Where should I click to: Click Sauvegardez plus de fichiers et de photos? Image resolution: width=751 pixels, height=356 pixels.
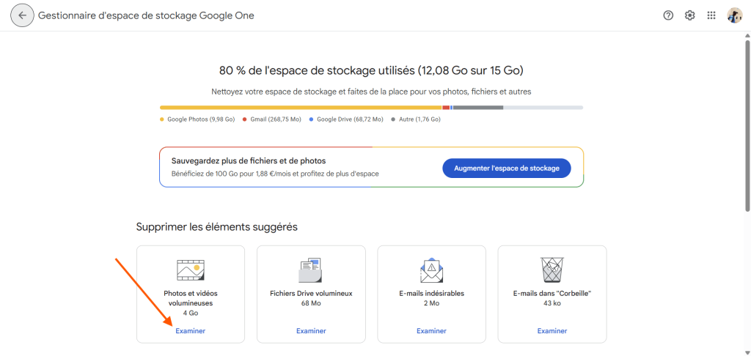[249, 160]
